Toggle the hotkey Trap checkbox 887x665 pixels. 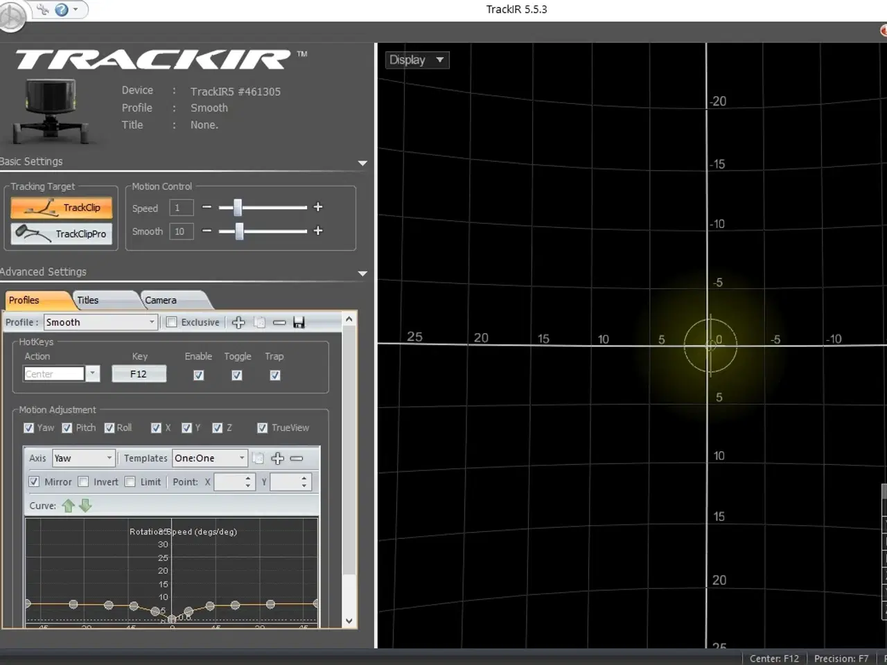click(275, 375)
